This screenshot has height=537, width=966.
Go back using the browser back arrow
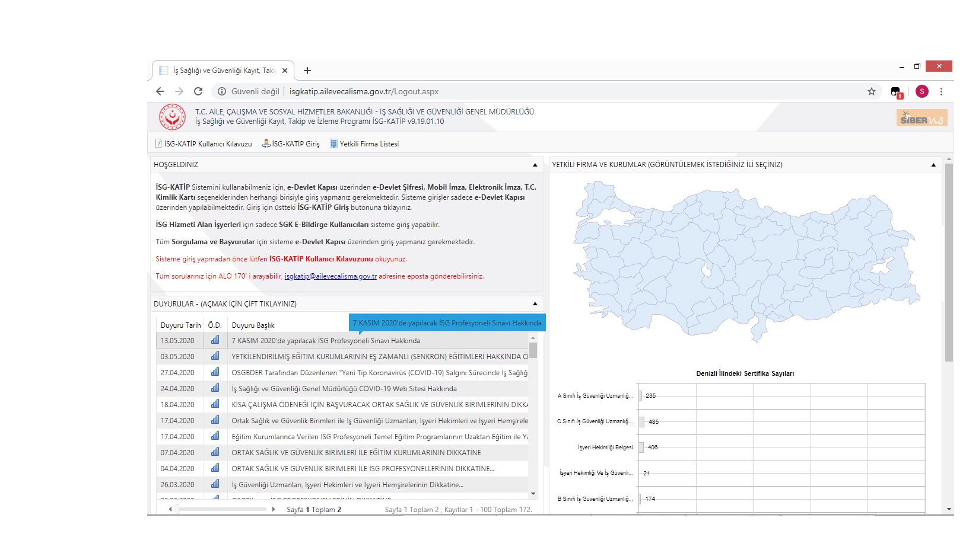pos(160,91)
